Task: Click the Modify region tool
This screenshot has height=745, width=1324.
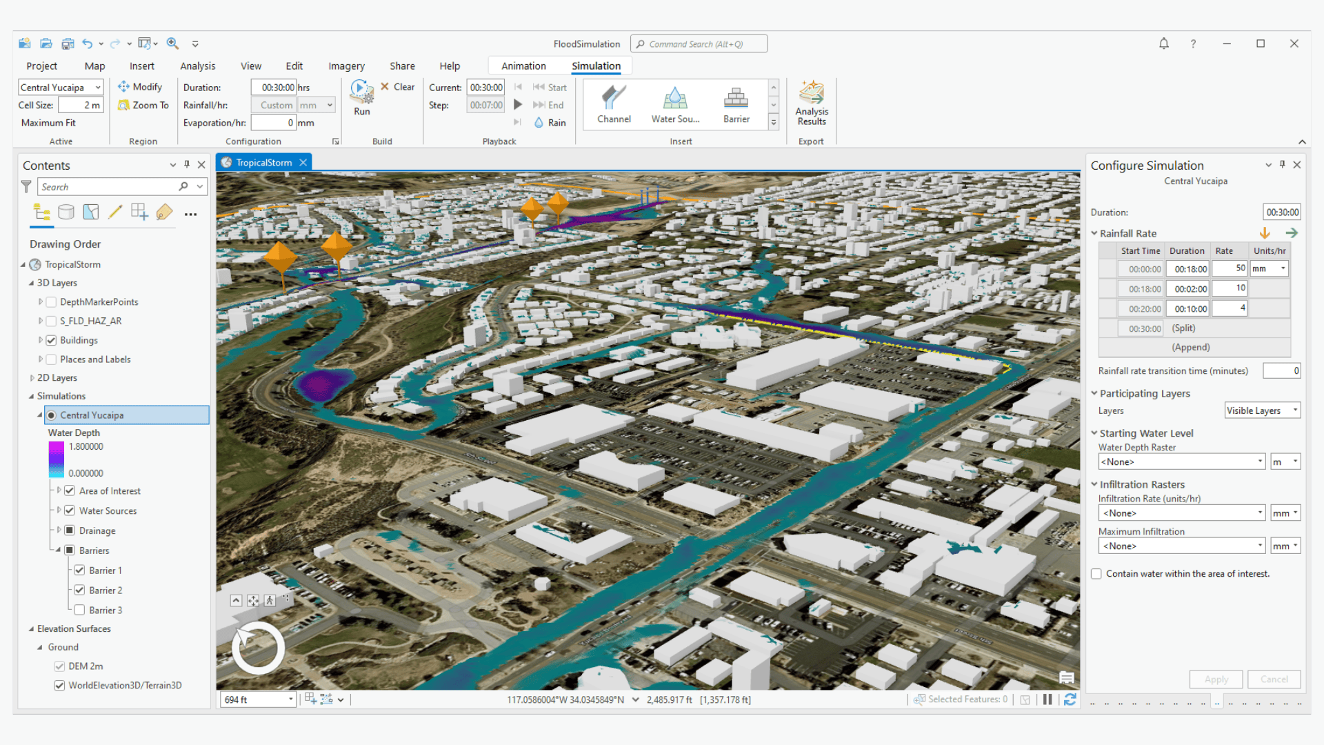Action: pyautogui.click(x=141, y=87)
